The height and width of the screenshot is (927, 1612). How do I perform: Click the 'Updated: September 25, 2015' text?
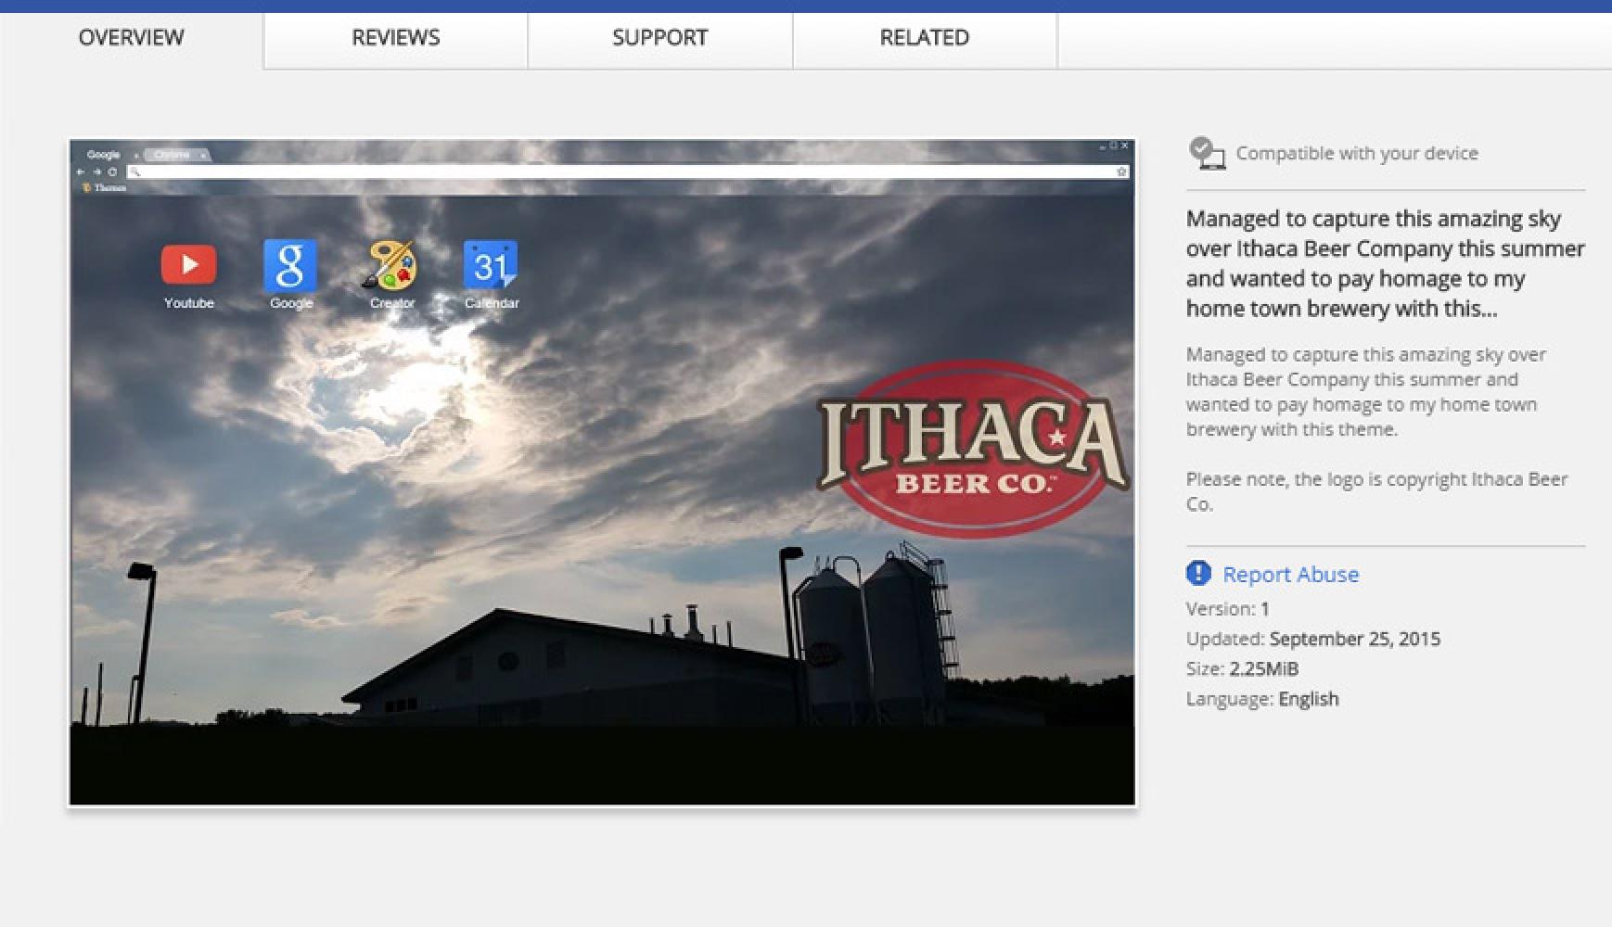click(x=1312, y=639)
